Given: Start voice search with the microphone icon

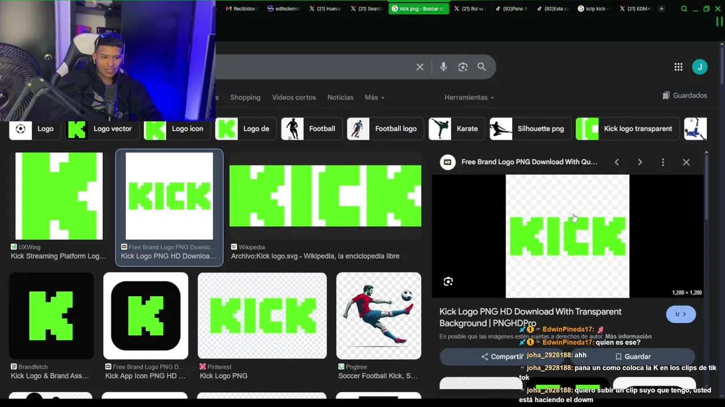Looking at the screenshot, I should [443, 67].
